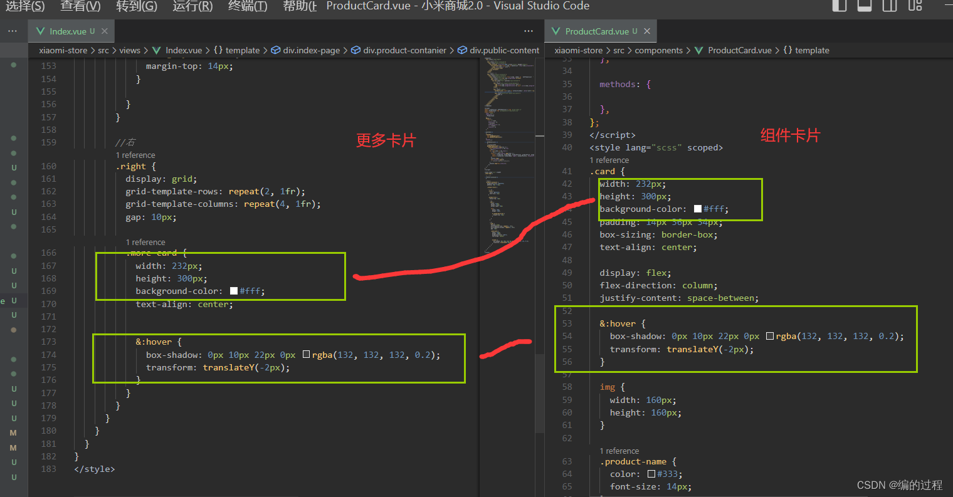Click the Index.vue vertical scrollbar thumb
Screen dimensions: 953x497
540,393
